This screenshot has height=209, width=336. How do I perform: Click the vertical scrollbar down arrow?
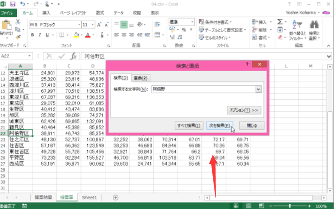(330, 191)
